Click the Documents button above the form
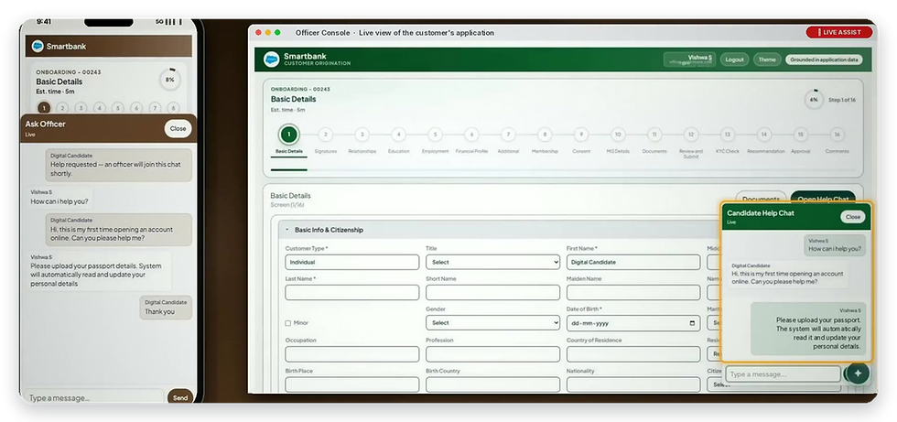 pos(761,199)
